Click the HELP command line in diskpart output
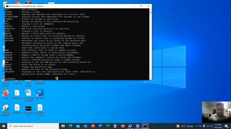Image resolution: width=231 pixels, height=129 pixels. 30,24
